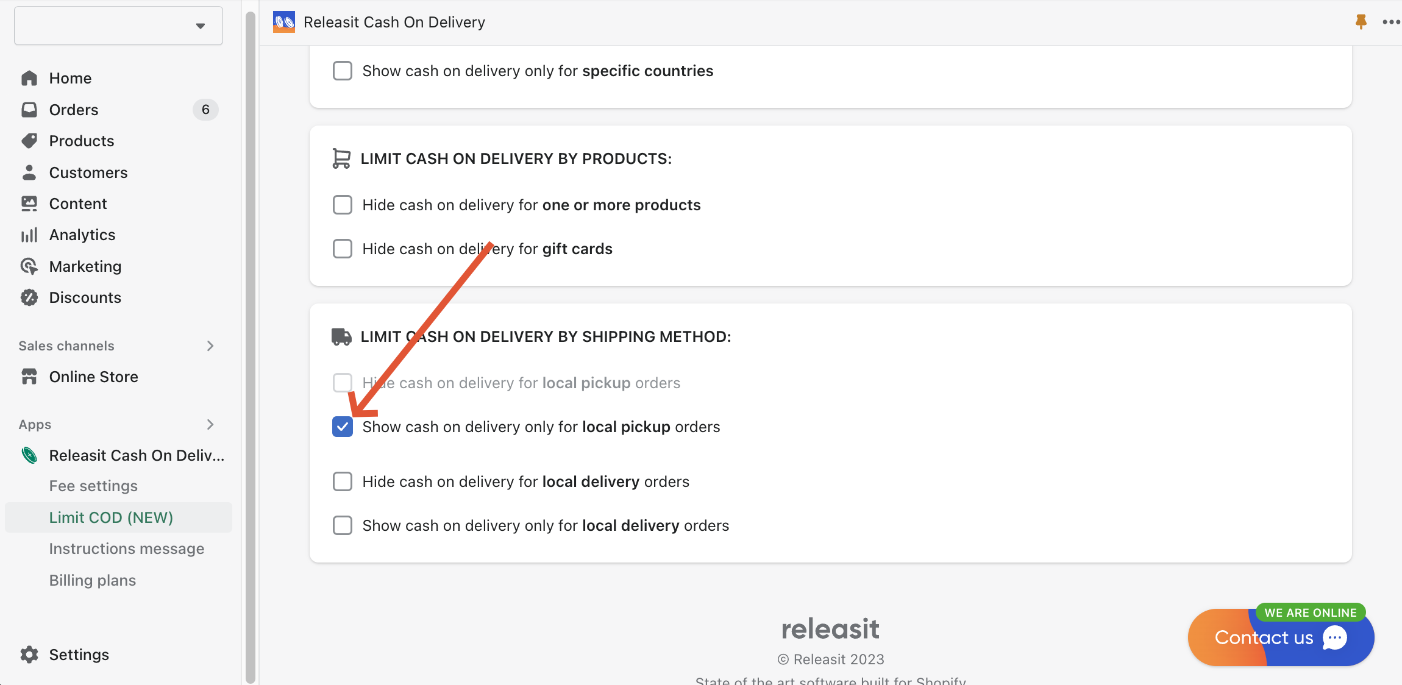Expand the Apps section chevron

[210, 424]
